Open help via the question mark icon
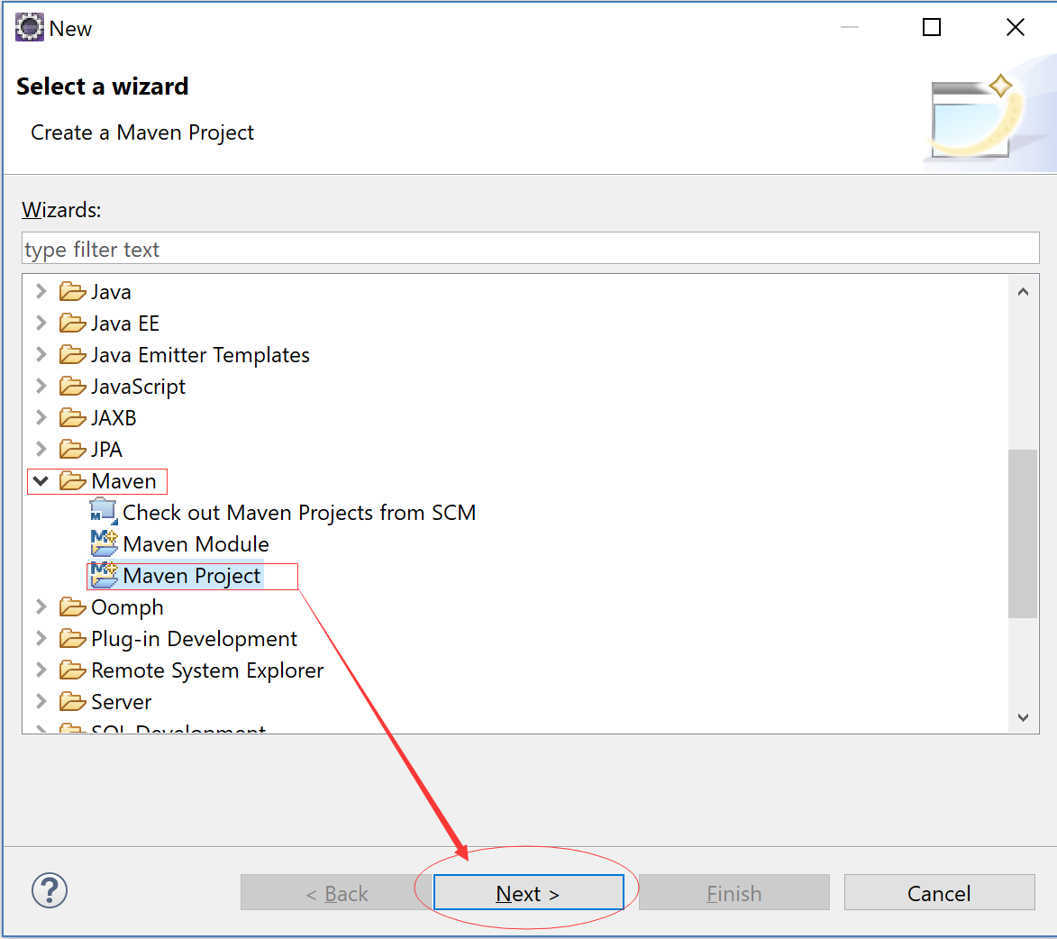The width and height of the screenshot is (1057, 939). [x=50, y=890]
